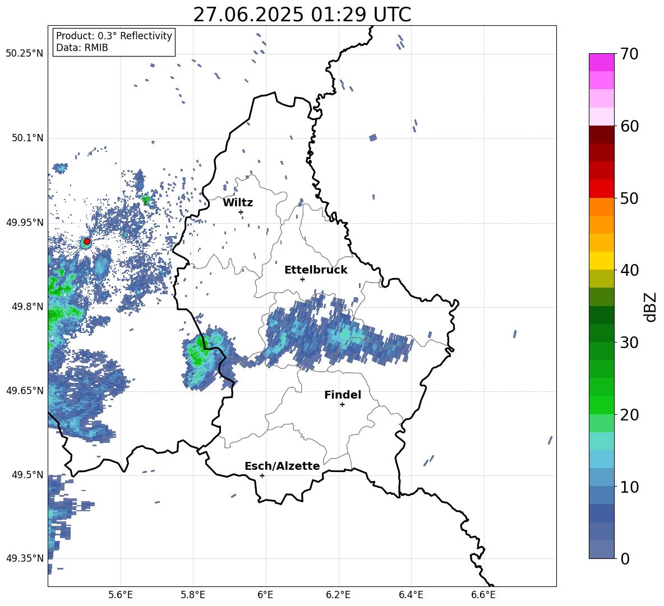Click the 0 colorbar tick value
This screenshot has height=606, width=664.
point(625,559)
